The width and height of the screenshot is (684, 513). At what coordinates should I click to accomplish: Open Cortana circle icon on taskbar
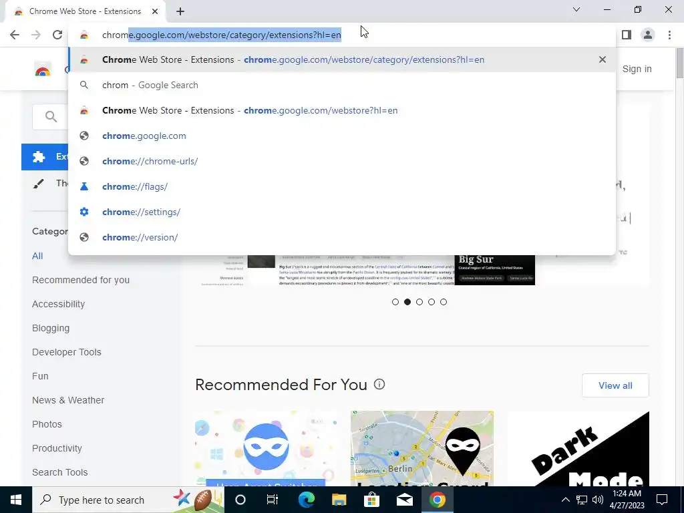pyautogui.click(x=240, y=500)
